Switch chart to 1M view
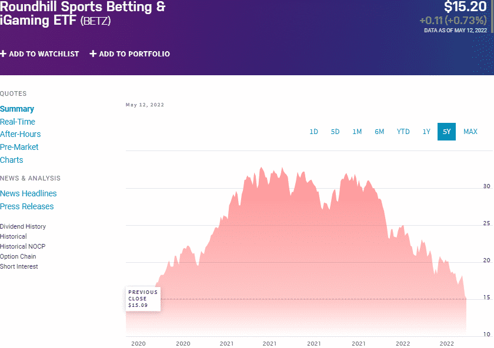The image size is (494, 348). click(357, 132)
